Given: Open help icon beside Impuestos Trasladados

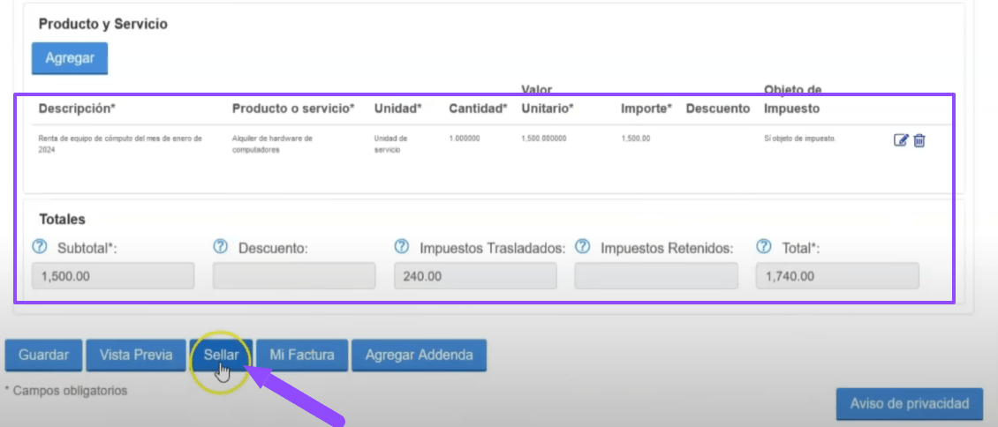Looking at the screenshot, I should coord(401,247).
